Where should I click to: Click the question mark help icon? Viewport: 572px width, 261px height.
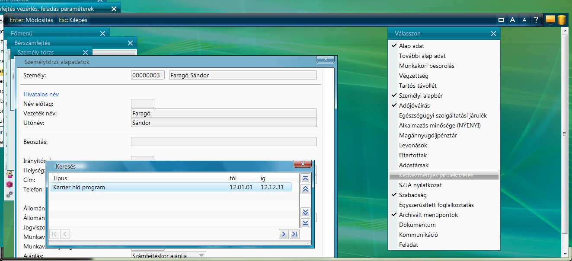point(536,20)
